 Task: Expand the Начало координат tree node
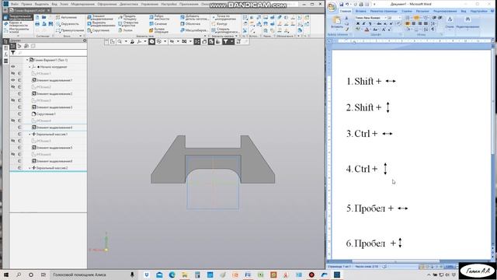(30, 67)
